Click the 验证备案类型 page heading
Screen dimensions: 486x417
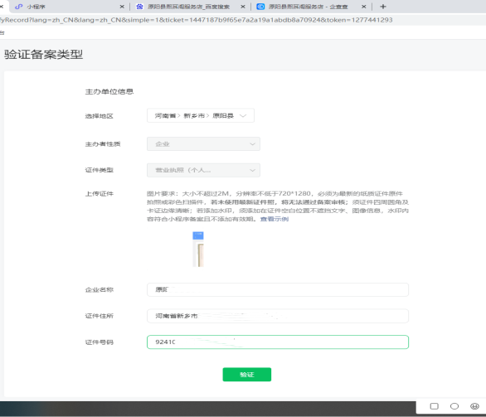coord(43,55)
